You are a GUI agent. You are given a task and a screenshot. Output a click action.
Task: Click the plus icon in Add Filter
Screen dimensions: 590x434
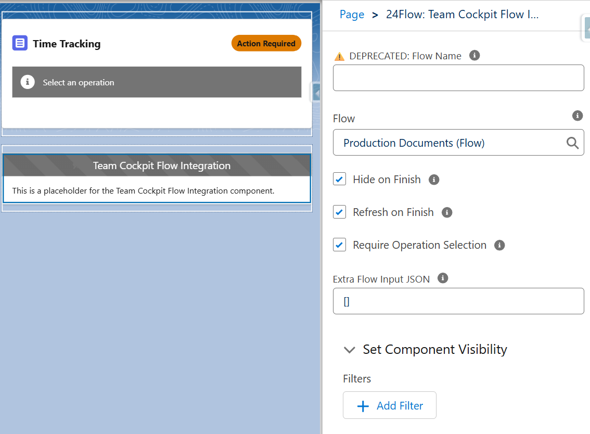pyautogui.click(x=363, y=406)
